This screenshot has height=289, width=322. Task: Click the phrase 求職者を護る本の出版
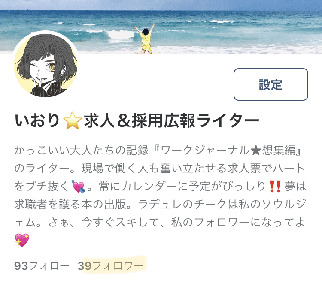(x=70, y=205)
